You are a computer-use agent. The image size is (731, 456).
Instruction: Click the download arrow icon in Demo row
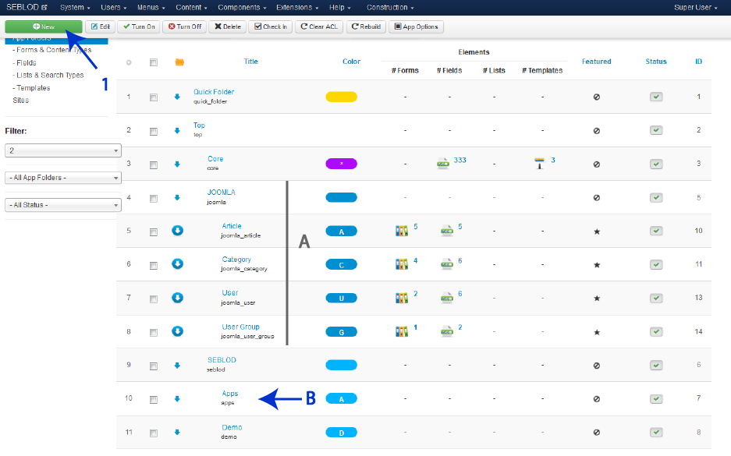pyautogui.click(x=177, y=433)
